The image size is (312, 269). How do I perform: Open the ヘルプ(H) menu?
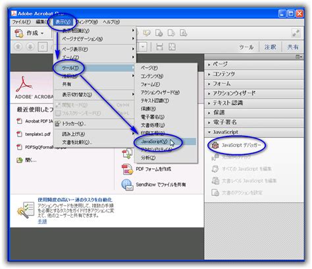click(x=111, y=22)
